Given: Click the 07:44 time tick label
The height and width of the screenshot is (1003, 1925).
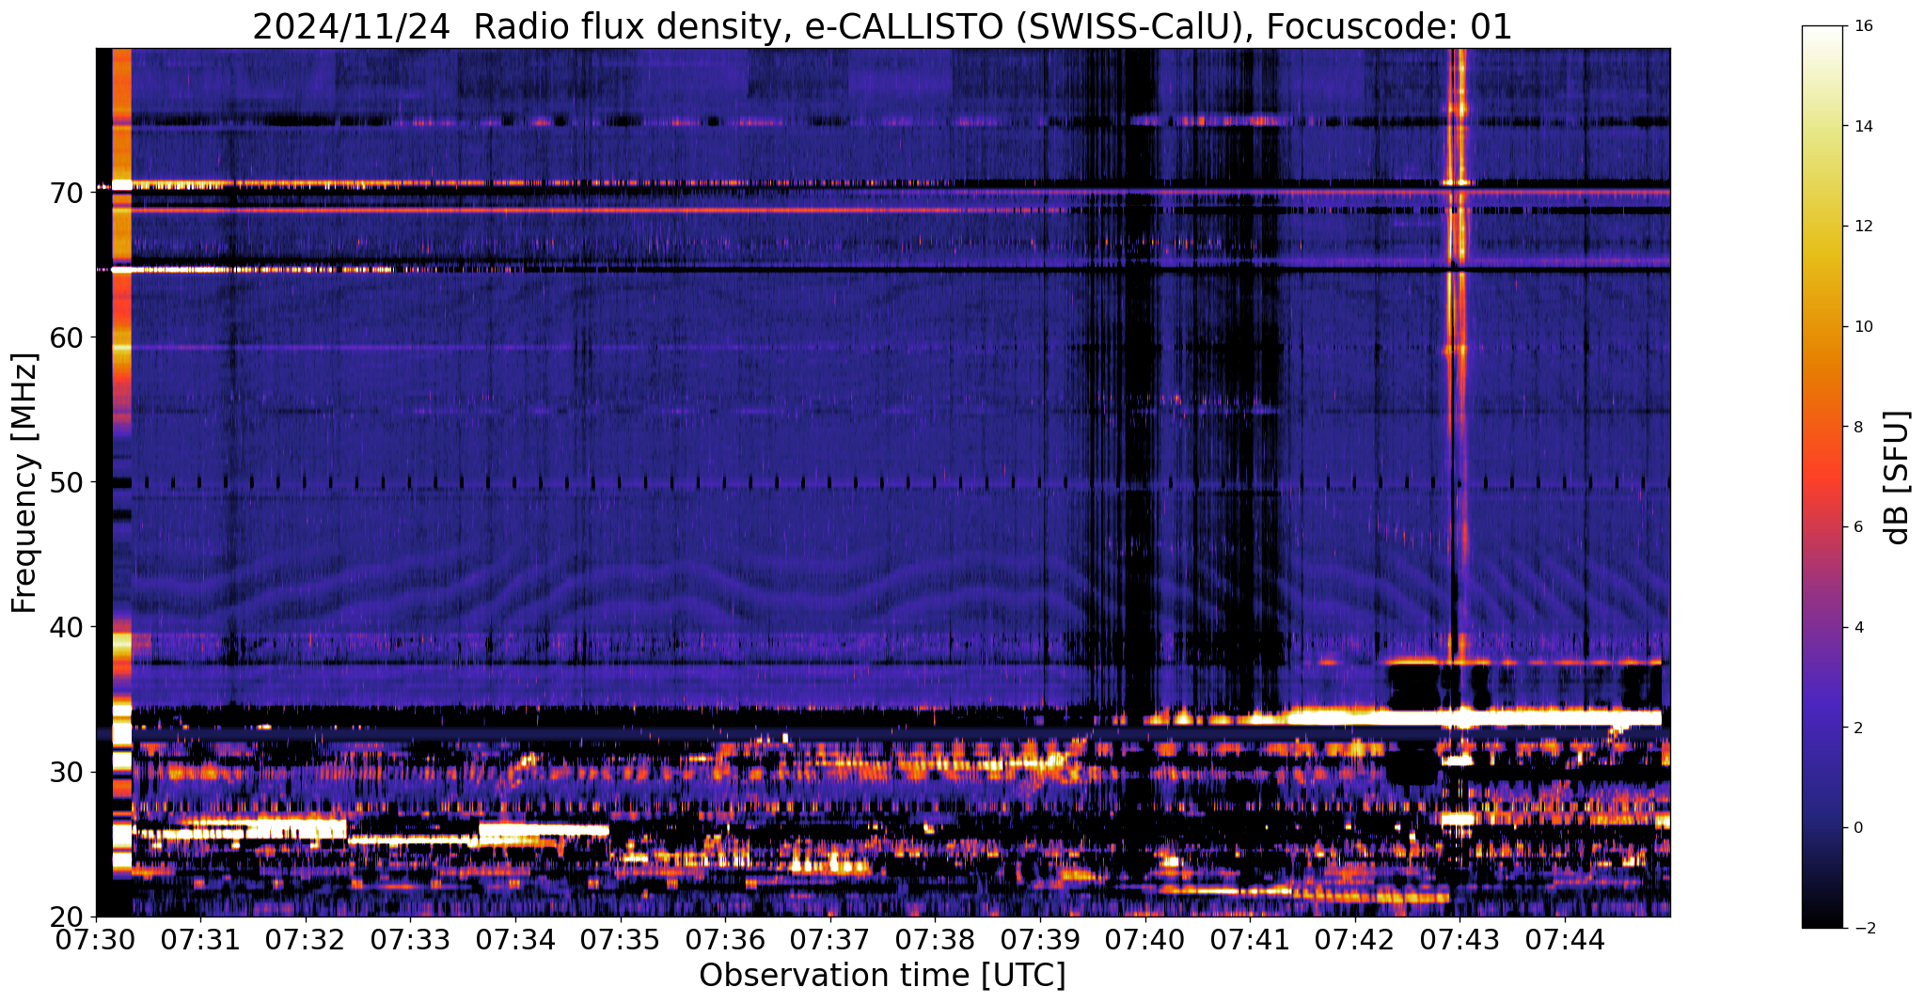Looking at the screenshot, I should [1565, 940].
